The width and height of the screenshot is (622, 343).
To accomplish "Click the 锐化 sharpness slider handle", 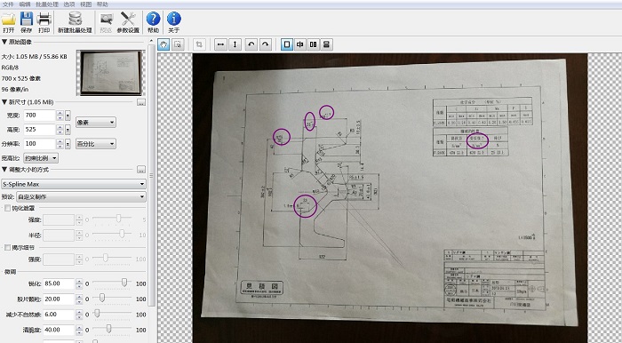I will [x=124, y=283].
